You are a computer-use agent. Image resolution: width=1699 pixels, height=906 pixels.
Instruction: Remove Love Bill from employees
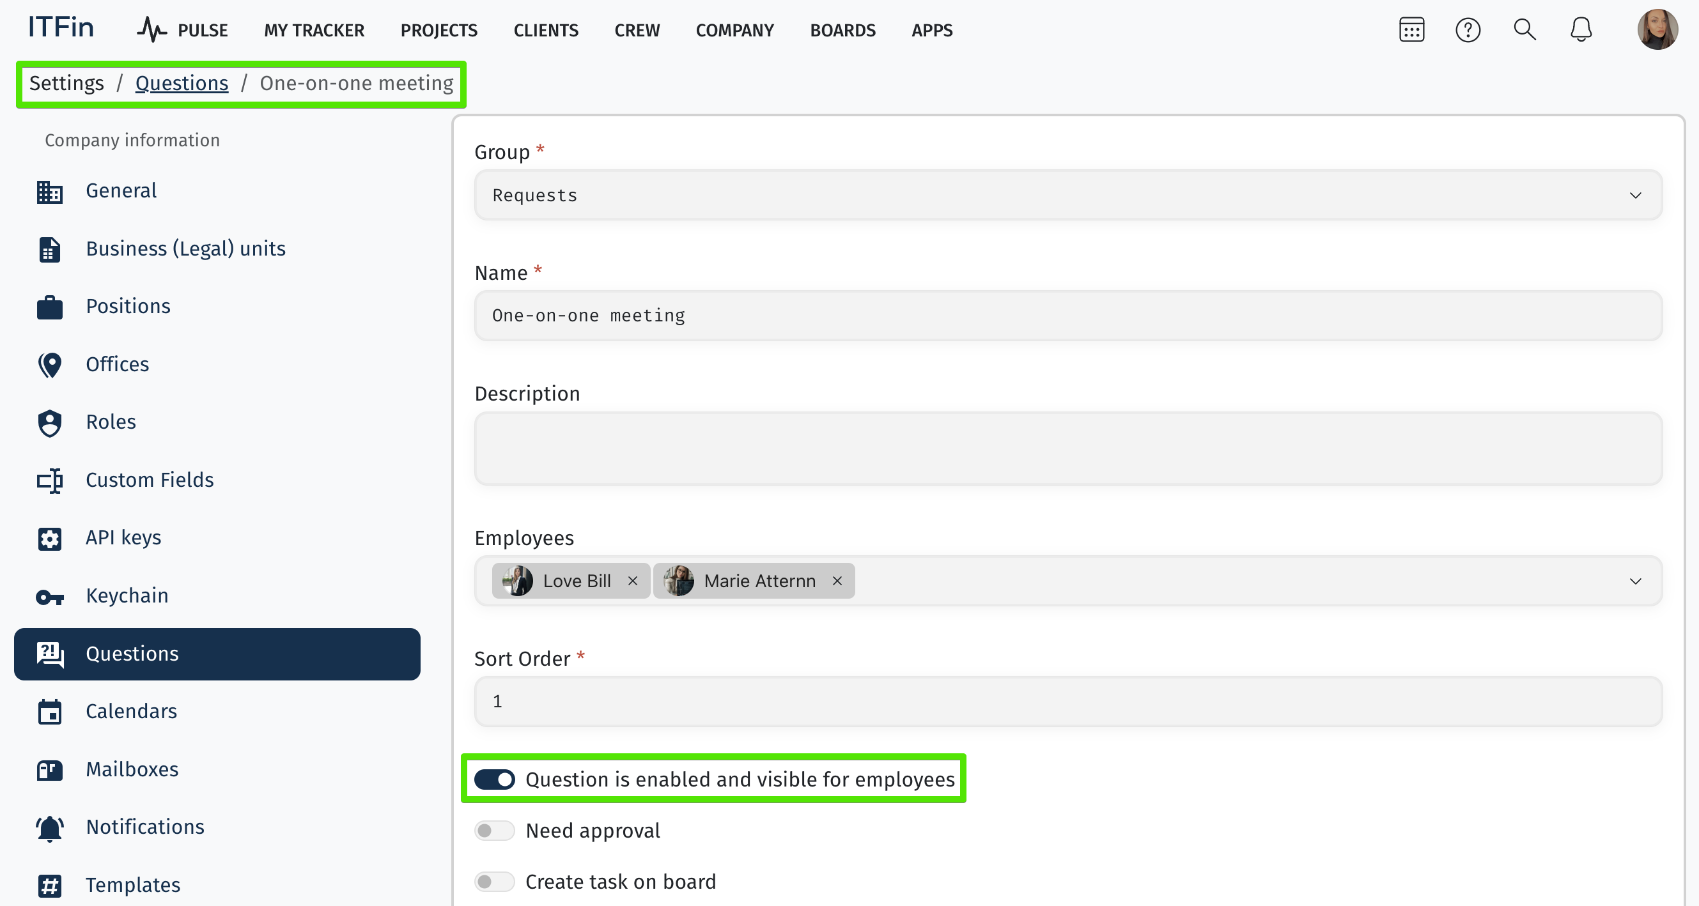(x=633, y=581)
